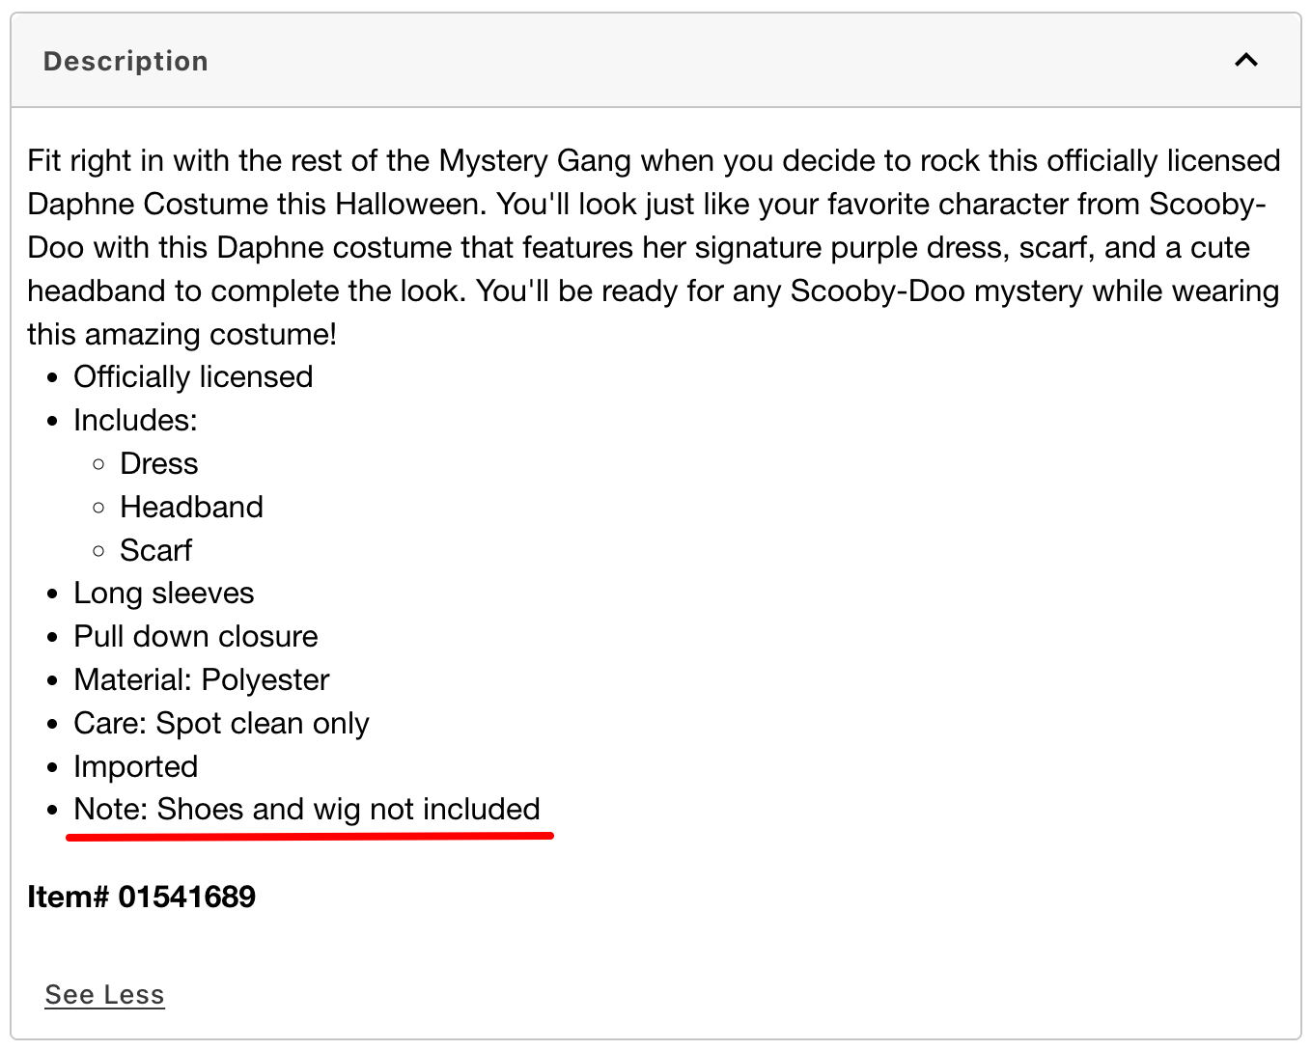This screenshot has height=1050, width=1311.
Task: Click the 'Includes:' bullet item
Action: (135, 420)
